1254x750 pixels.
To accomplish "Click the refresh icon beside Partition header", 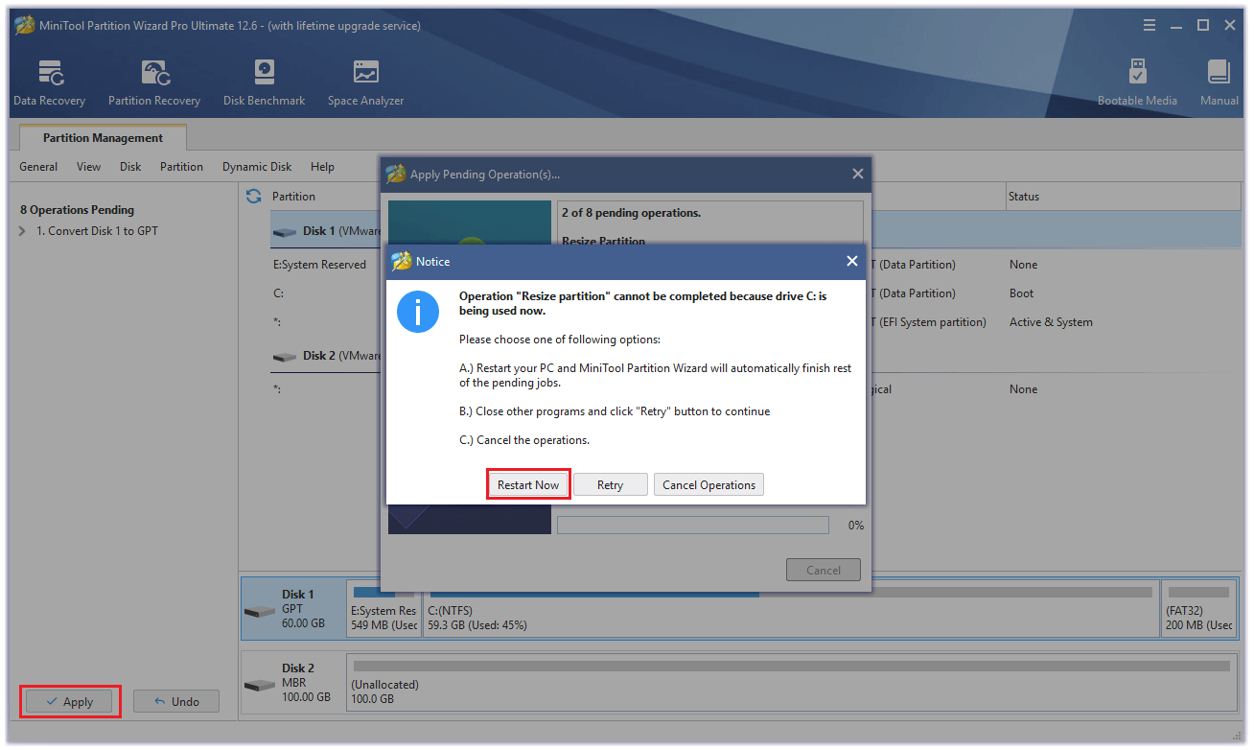I will tap(254, 196).
